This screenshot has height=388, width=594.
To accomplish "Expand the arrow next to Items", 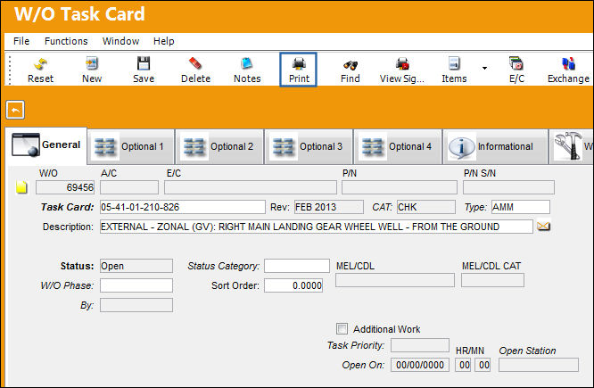I will [484, 68].
